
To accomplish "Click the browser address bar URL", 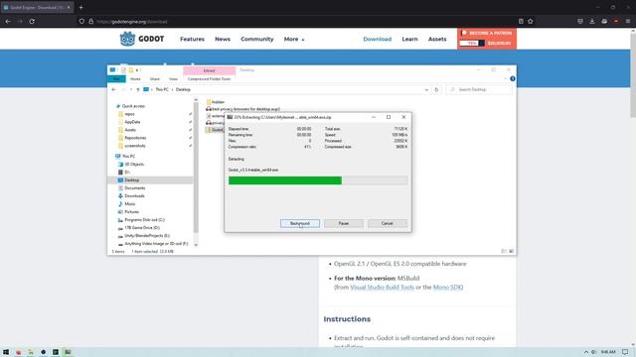I will click(132, 22).
